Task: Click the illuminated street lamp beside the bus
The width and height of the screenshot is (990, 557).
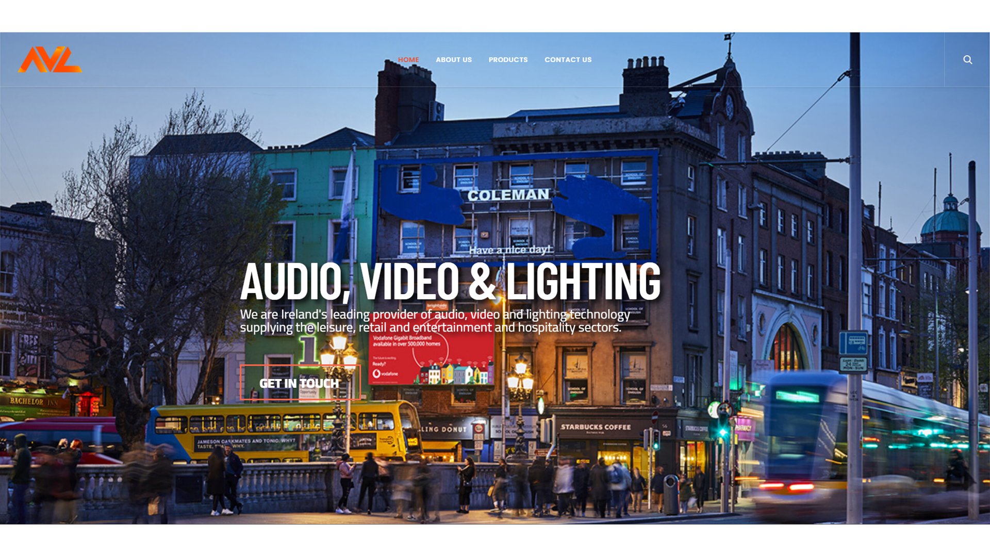Action: coord(339,356)
